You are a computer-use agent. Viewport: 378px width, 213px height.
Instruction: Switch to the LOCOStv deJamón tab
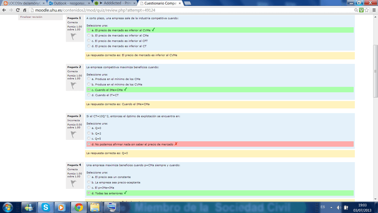click(x=24, y=4)
